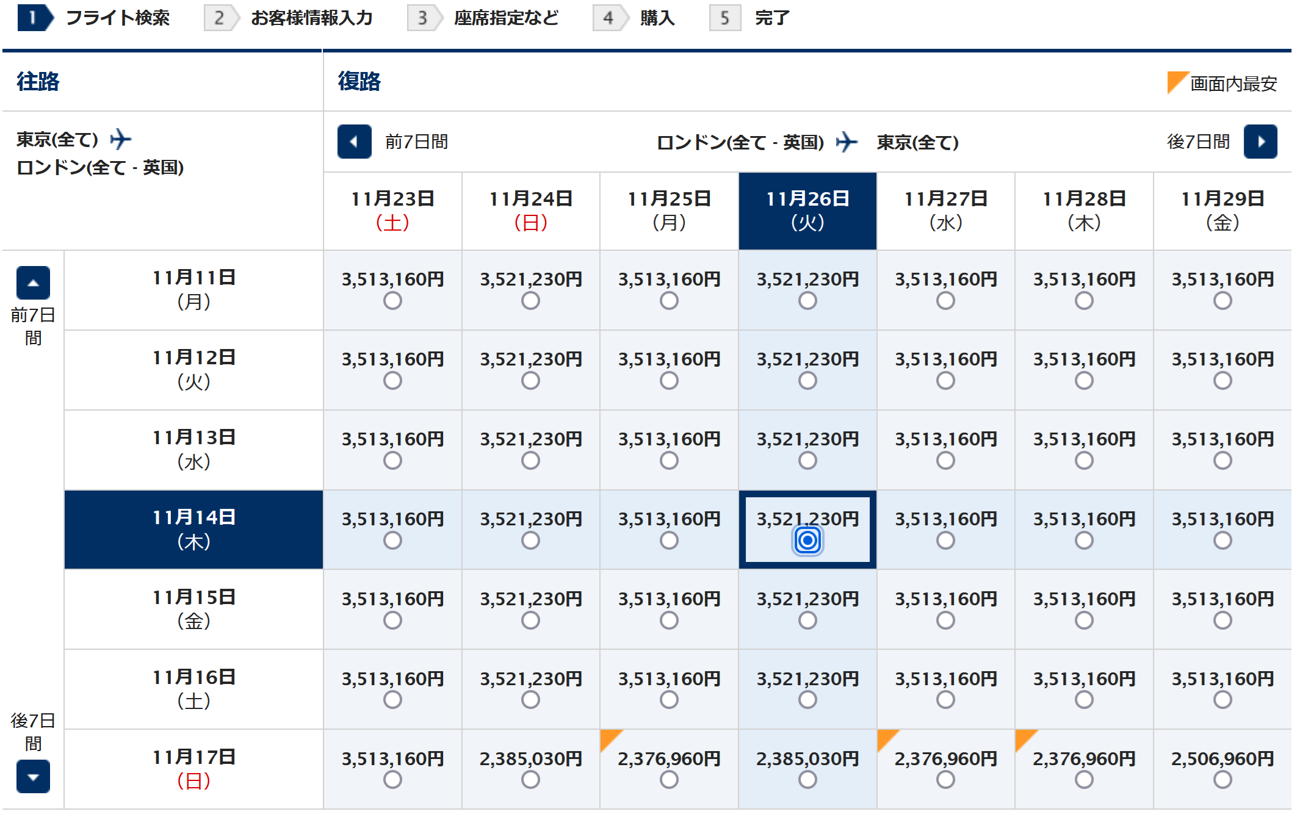Click the 後7日間 label beside right arrow
The width and height of the screenshot is (1303, 817).
coord(1197,142)
